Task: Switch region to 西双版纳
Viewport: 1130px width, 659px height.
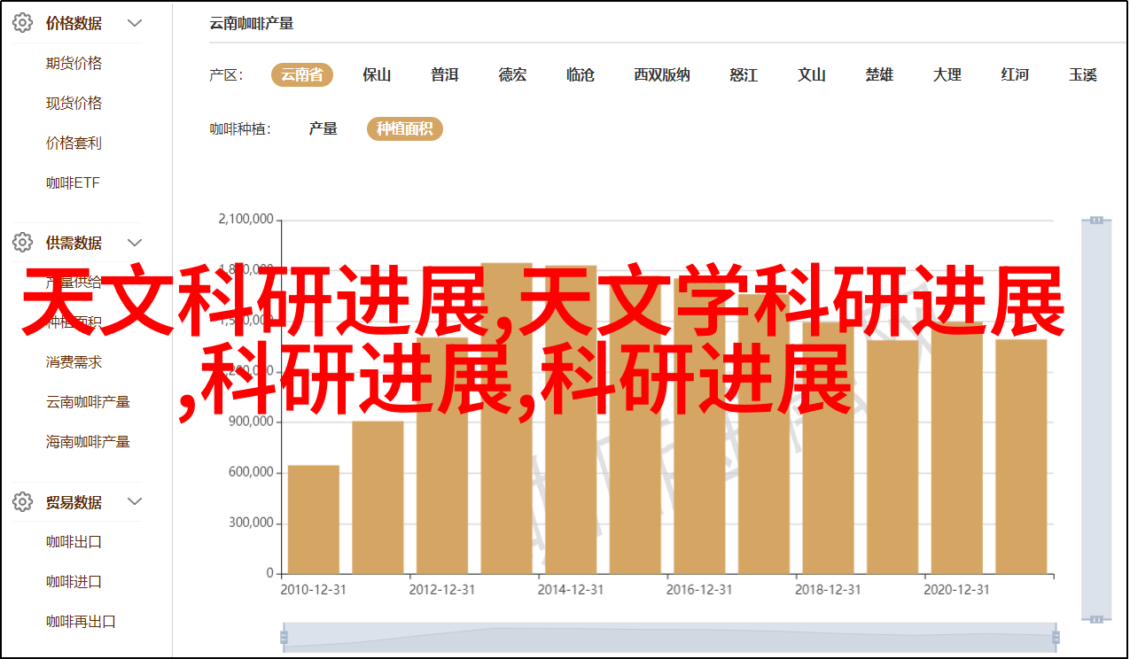Action: tap(661, 75)
